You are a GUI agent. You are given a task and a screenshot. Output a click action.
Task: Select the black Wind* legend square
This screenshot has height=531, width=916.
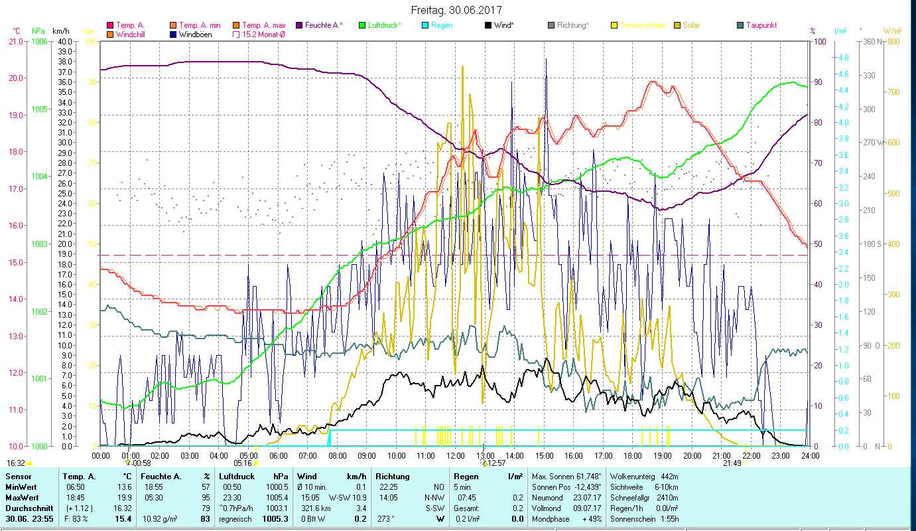point(488,25)
